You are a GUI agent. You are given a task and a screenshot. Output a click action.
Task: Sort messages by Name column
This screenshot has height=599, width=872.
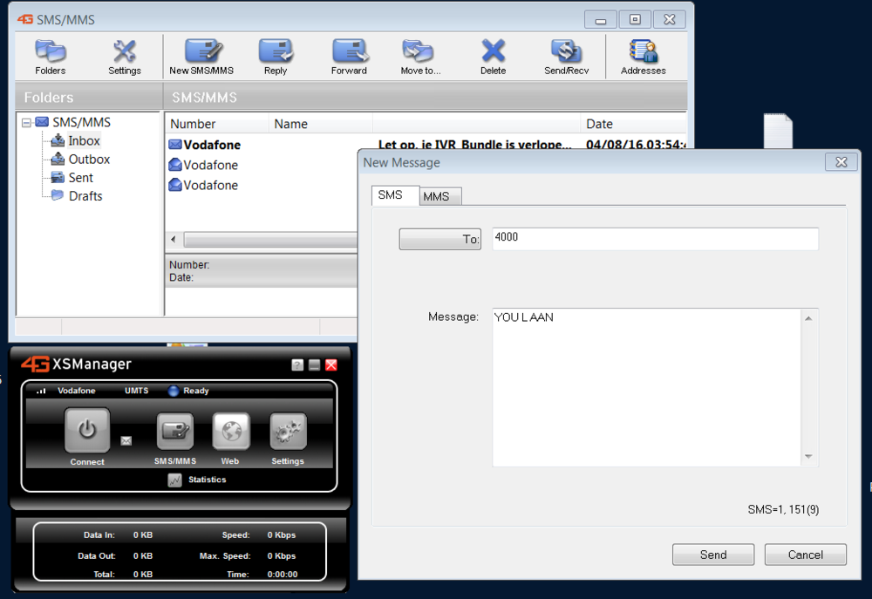coord(321,124)
